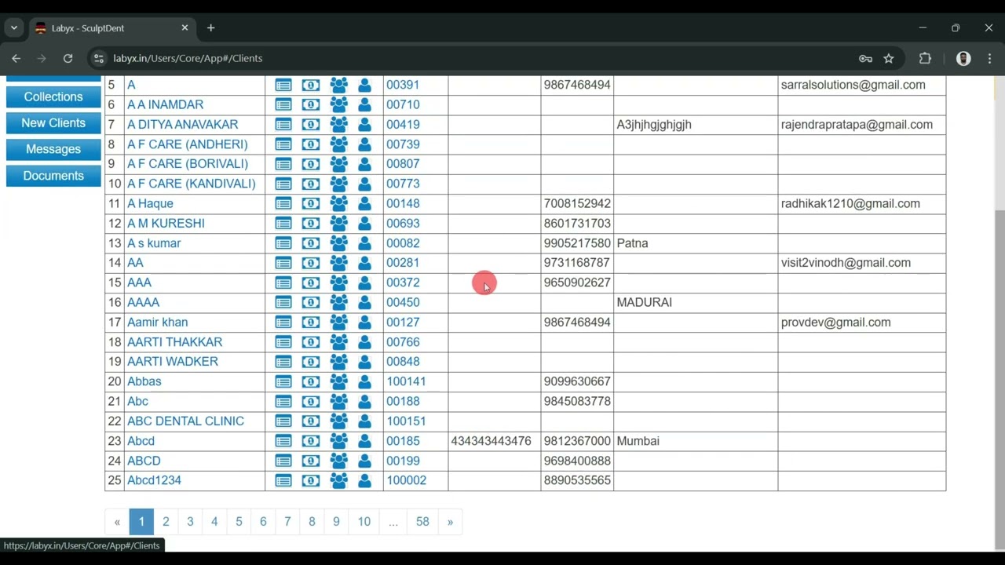This screenshot has height=565, width=1005.
Task: Bookmark this page with the star icon
Action: (889, 58)
